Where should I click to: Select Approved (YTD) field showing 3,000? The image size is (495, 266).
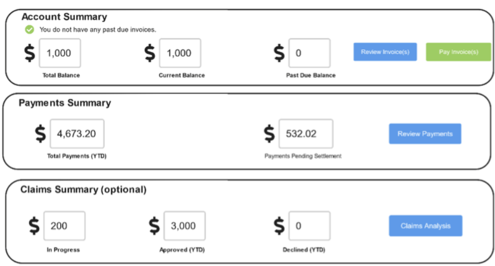(x=185, y=226)
